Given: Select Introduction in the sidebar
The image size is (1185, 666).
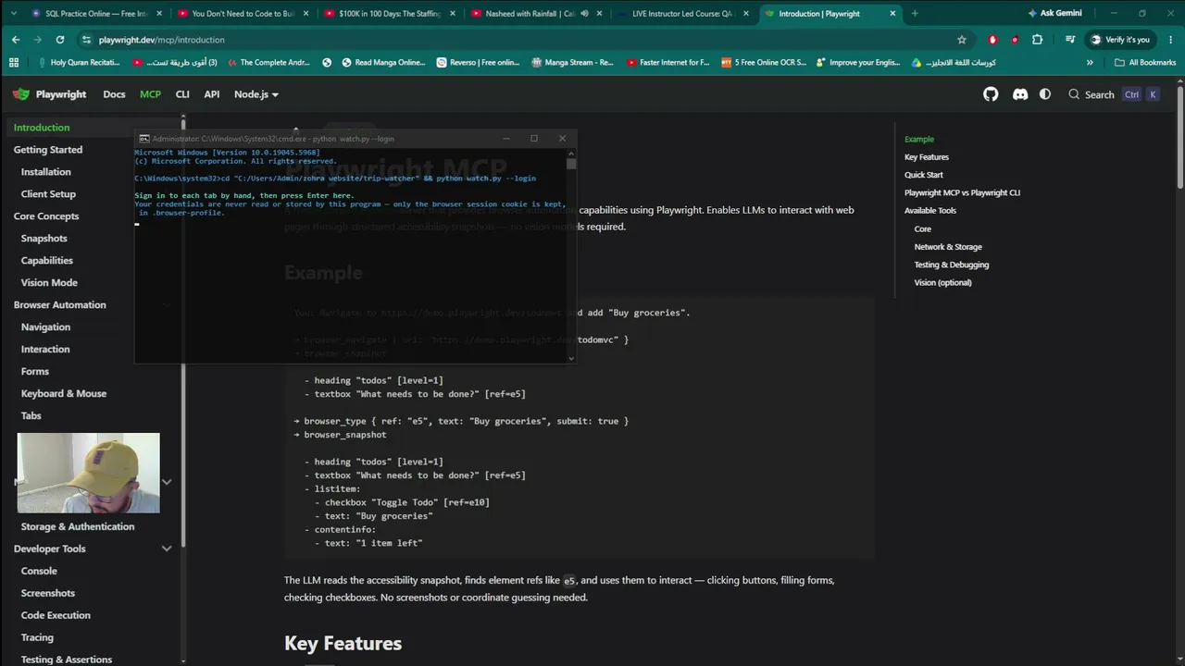Looking at the screenshot, I should point(93,128).
